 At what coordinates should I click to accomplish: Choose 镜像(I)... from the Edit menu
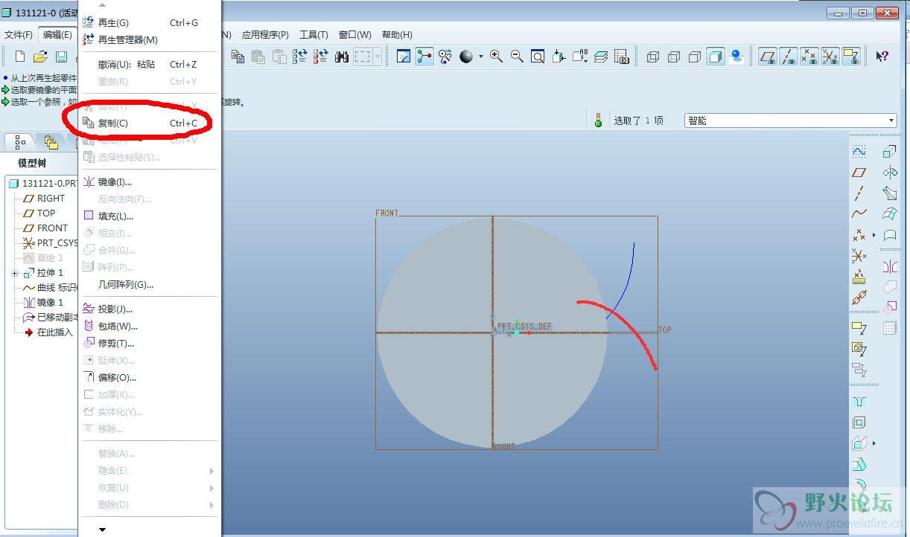(148, 182)
